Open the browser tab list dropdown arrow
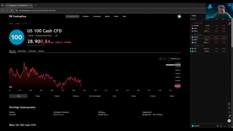233x131 pixels. pyautogui.click(x=3, y=5)
